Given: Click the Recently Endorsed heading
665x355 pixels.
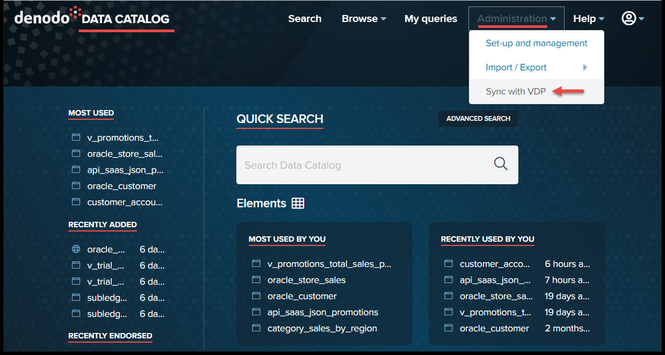Looking at the screenshot, I should coord(110,336).
